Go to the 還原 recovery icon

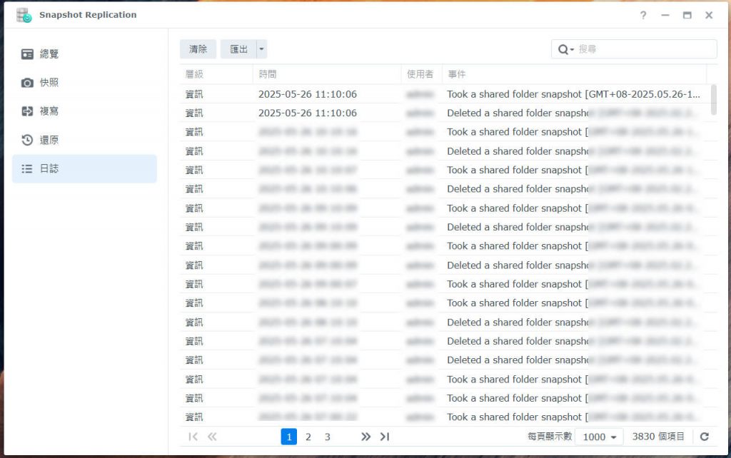(x=27, y=141)
